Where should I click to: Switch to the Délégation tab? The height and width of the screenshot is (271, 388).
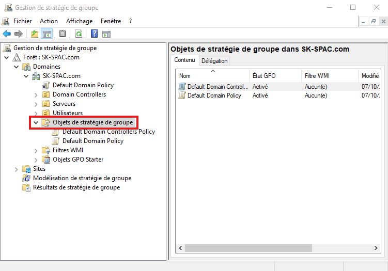point(214,61)
